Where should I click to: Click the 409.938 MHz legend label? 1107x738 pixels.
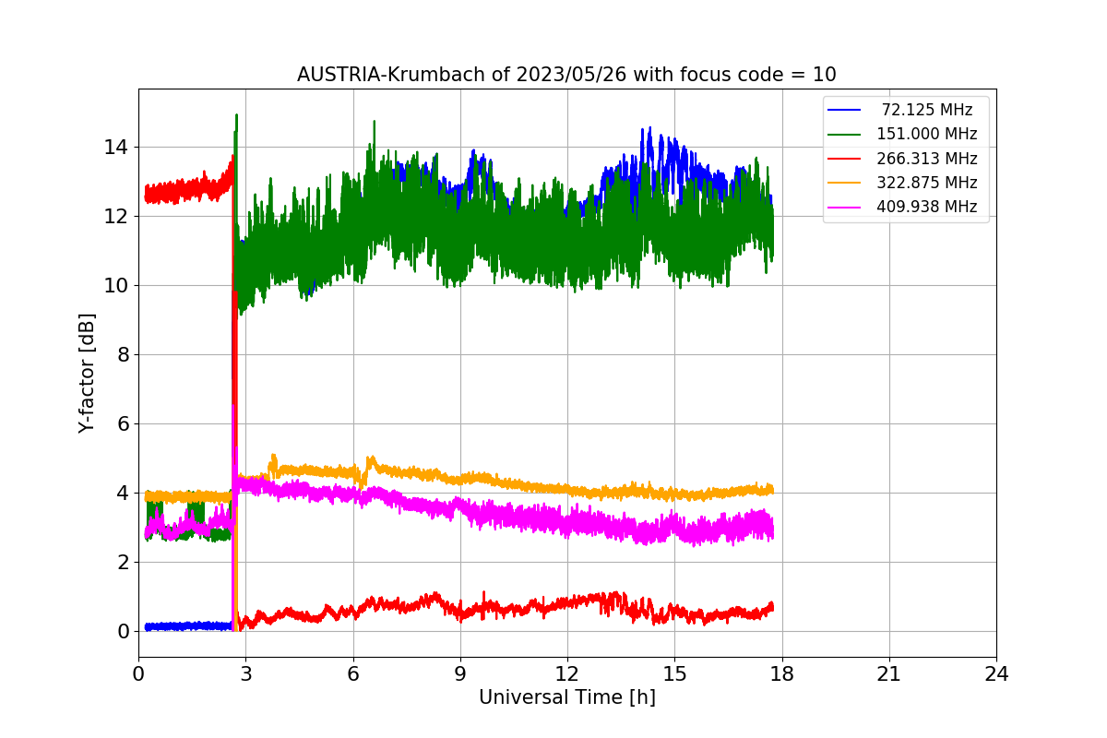coord(927,207)
